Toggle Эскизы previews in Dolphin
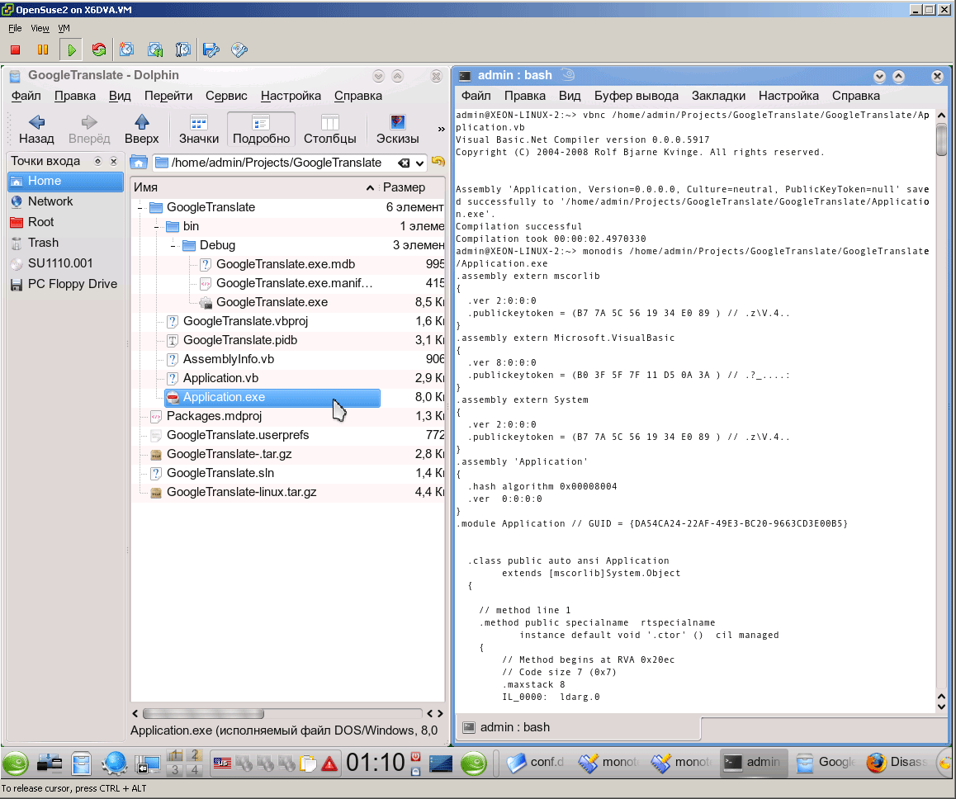 [x=398, y=130]
